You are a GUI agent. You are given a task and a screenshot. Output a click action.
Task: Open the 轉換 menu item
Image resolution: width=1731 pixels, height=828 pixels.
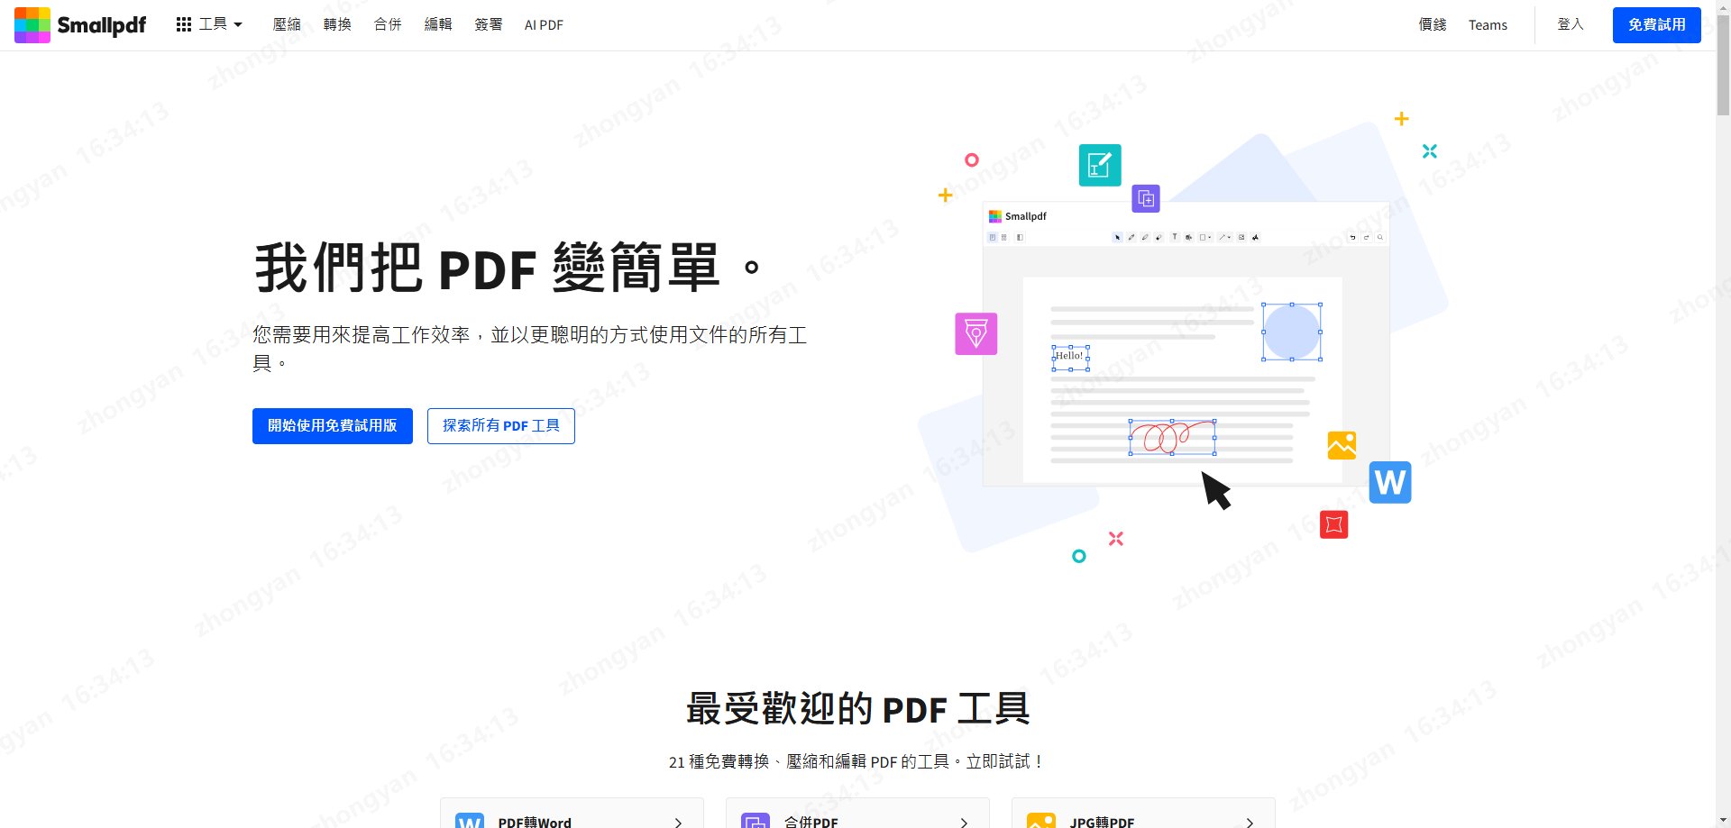pos(337,25)
